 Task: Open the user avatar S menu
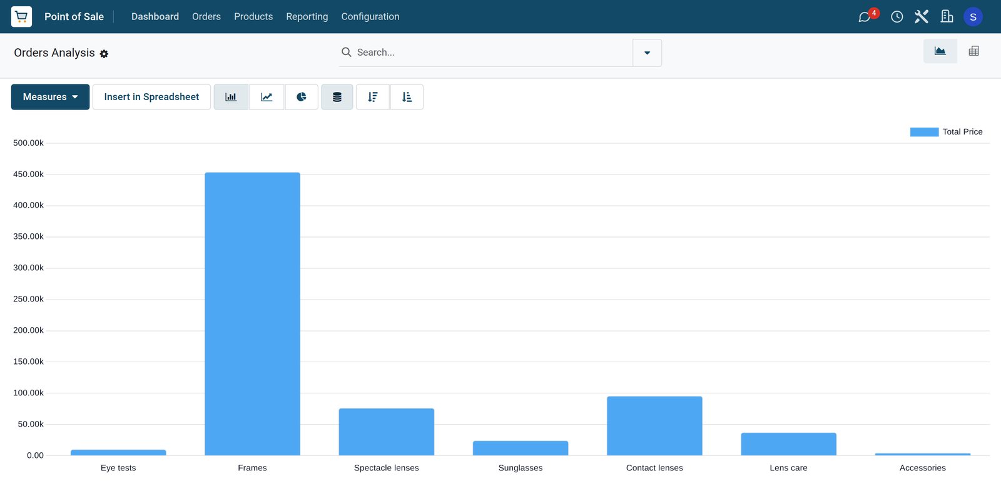tap(973, 17)
